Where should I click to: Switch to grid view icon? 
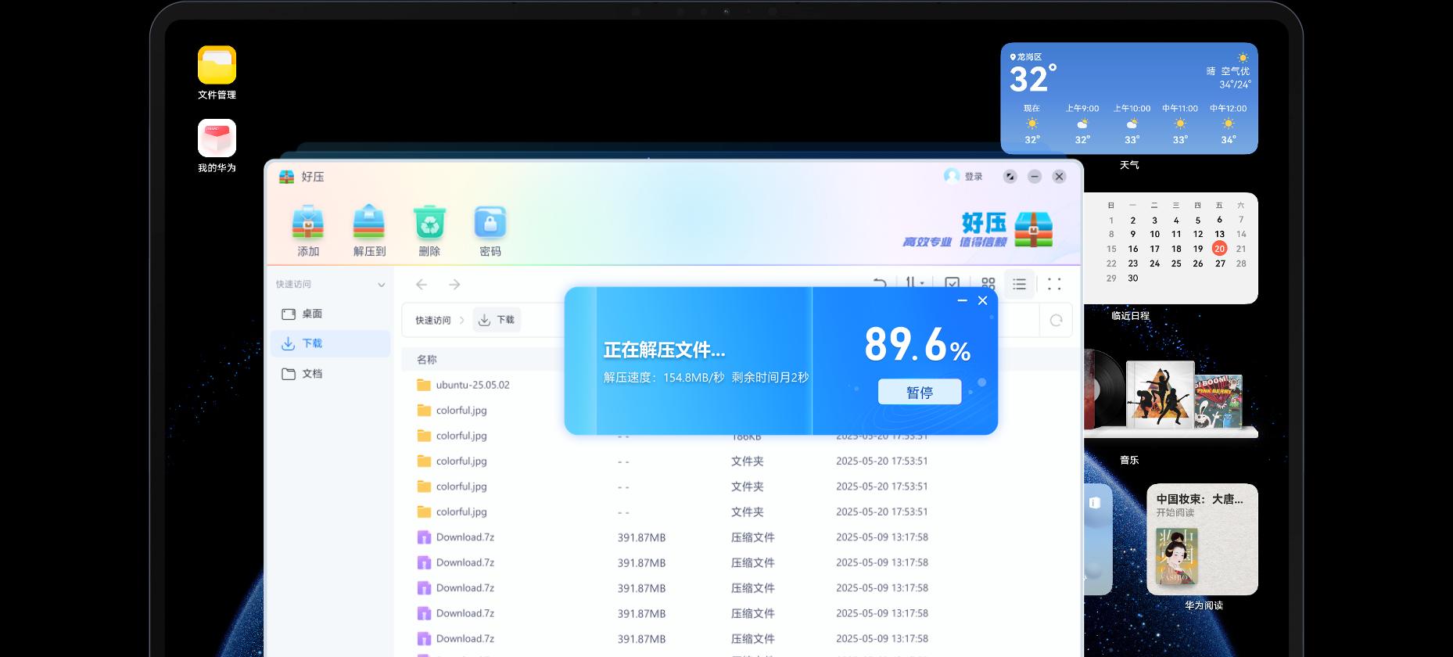[x=988, y=284]
